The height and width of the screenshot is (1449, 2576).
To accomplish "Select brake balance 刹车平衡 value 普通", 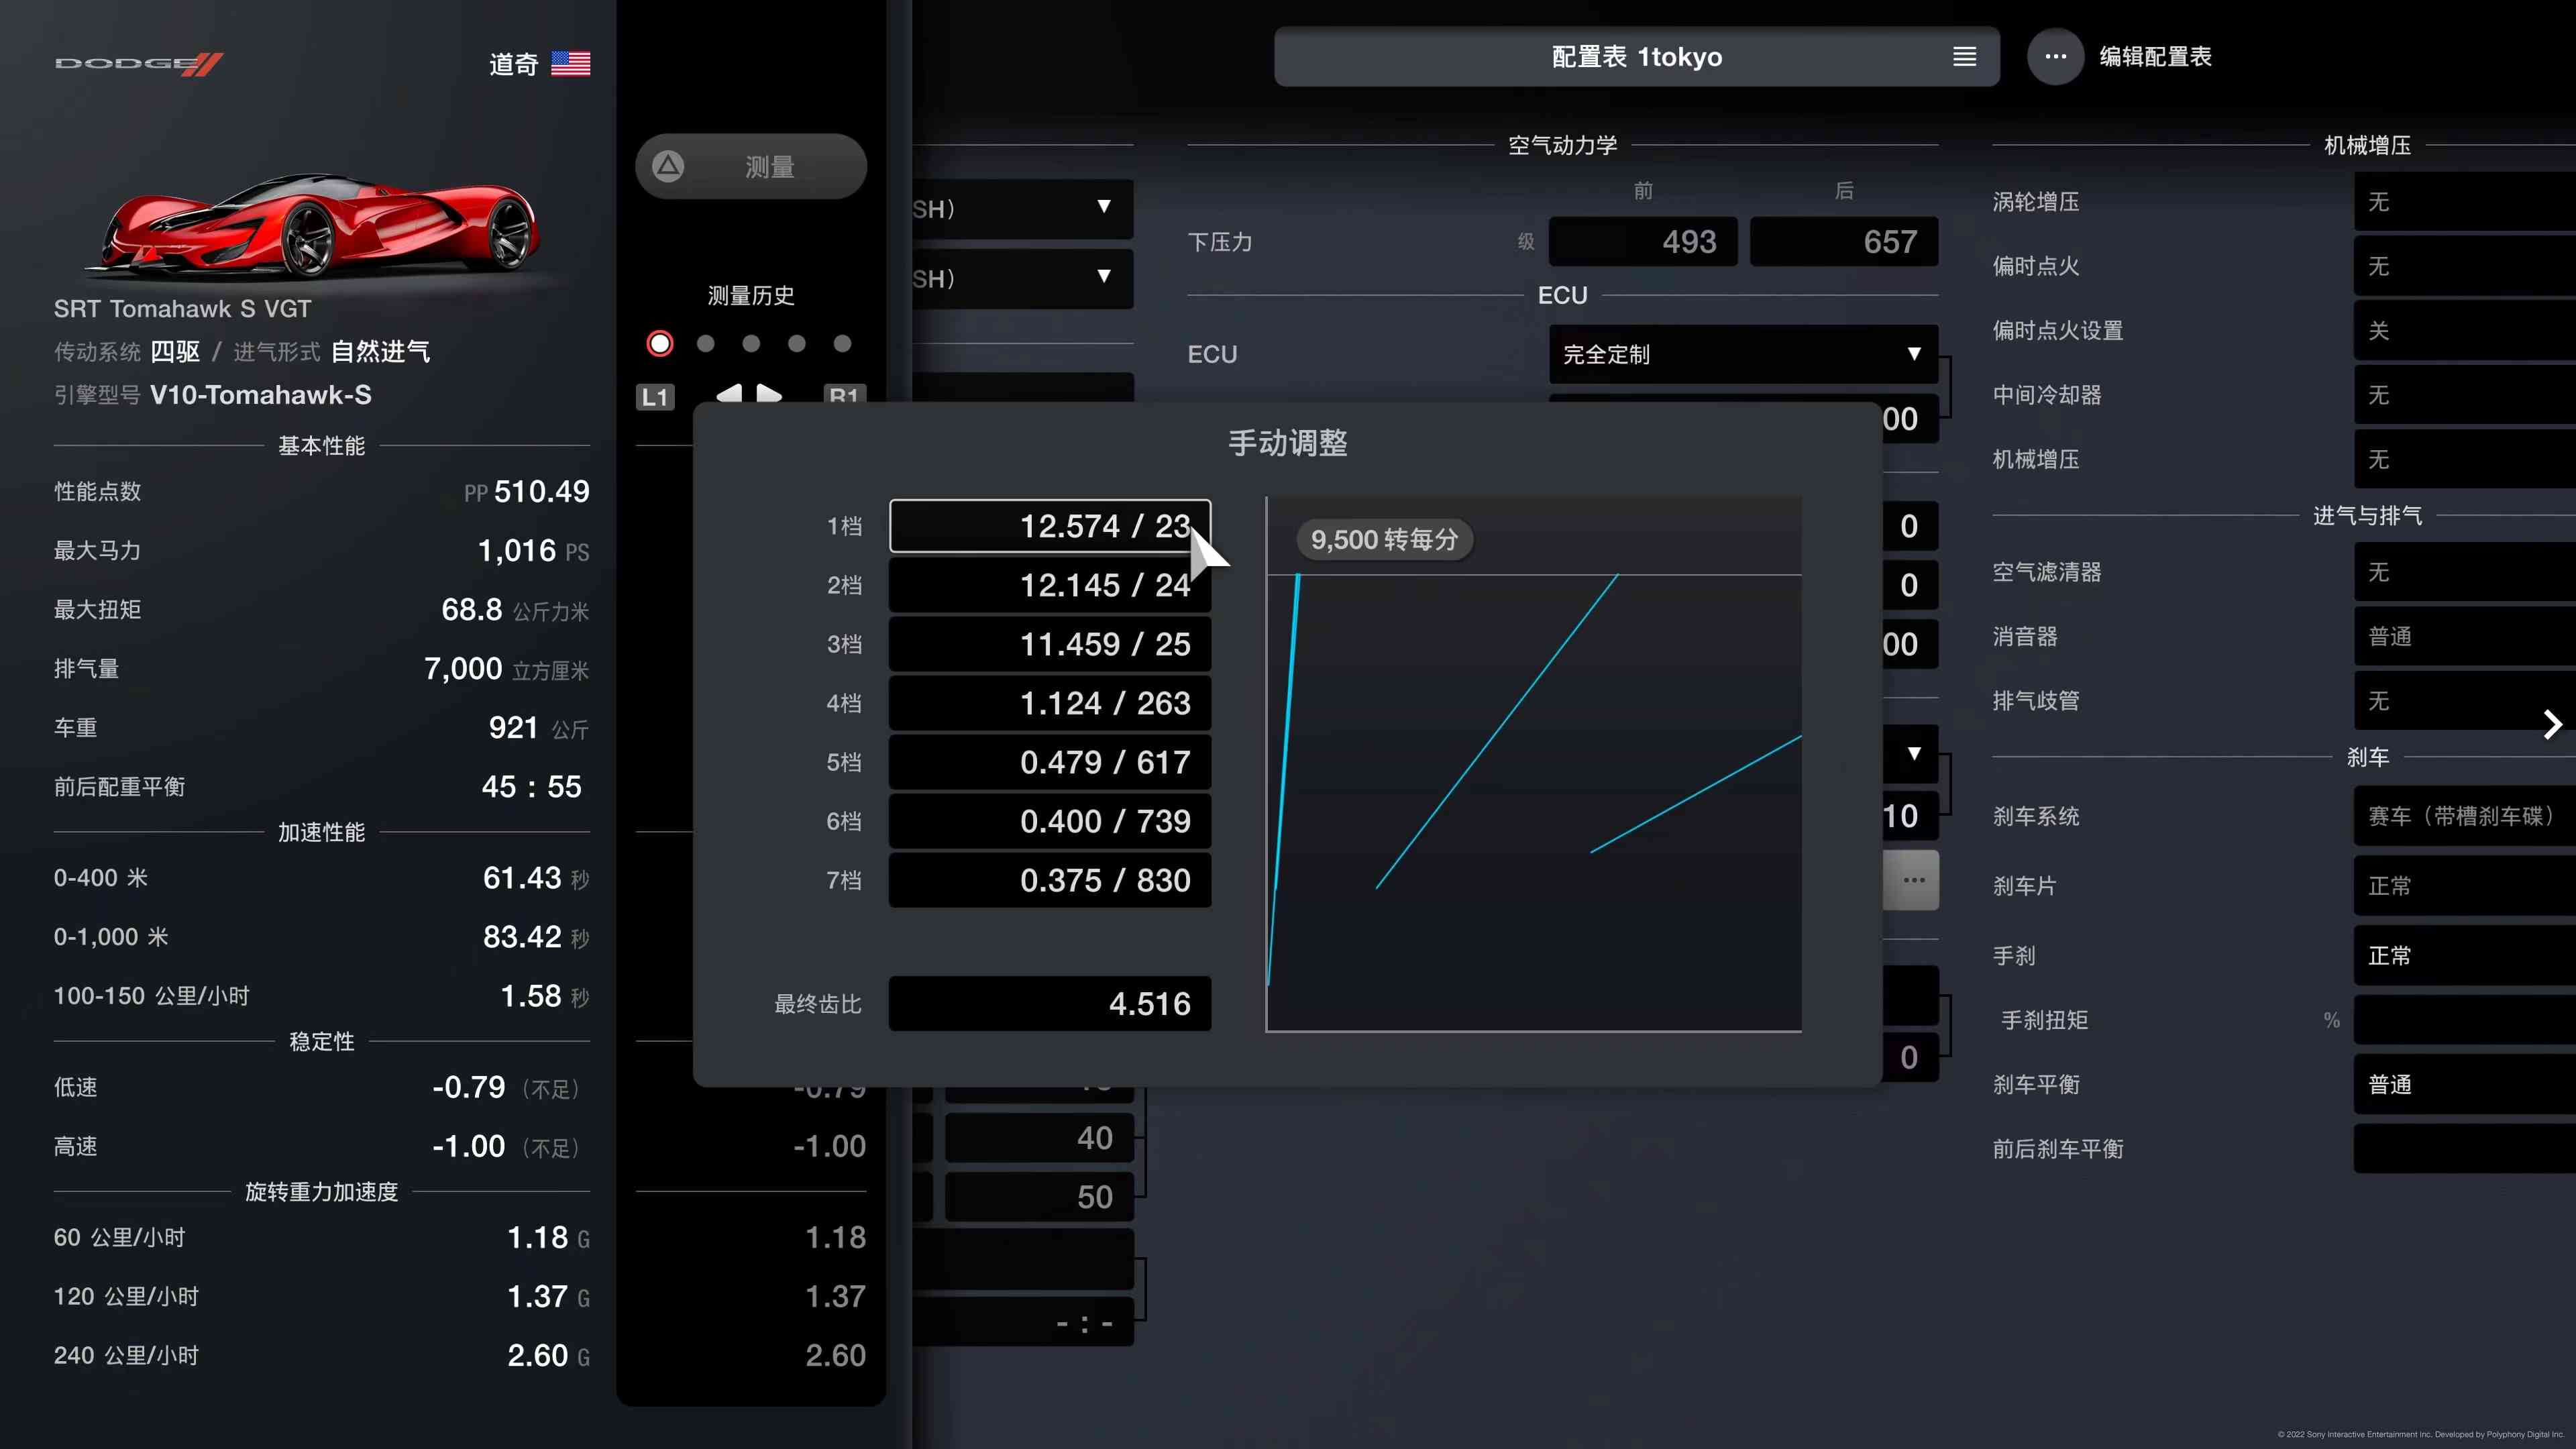I will click(2465, 1084).
